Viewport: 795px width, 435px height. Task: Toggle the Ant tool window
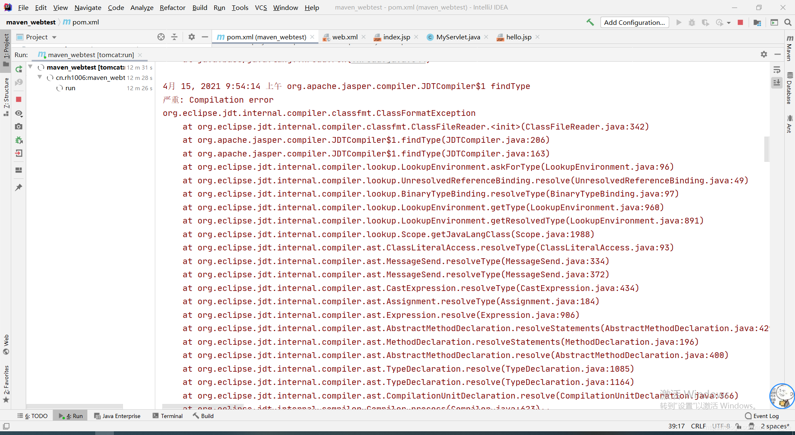point(790,124)
